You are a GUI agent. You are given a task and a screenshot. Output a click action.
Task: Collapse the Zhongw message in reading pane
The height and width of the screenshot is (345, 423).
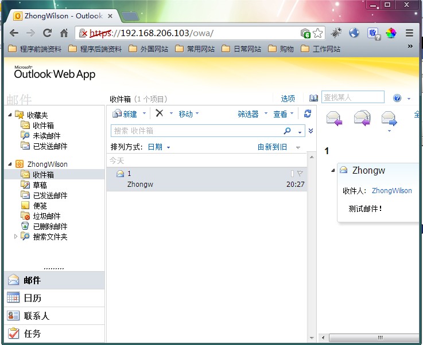[x=333, y=170]
